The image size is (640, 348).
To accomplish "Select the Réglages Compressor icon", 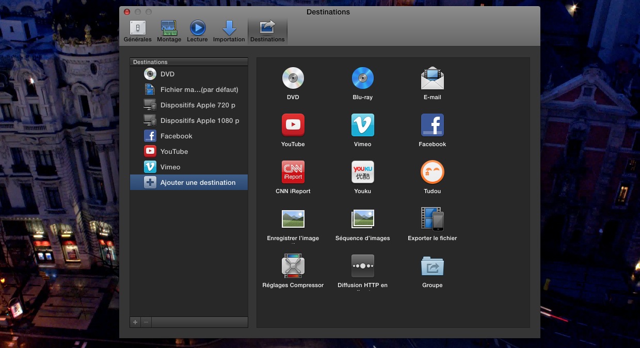I will 293,266.
